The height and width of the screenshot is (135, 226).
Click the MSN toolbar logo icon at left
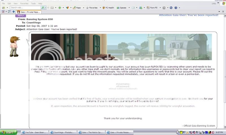tap(3, 8)
